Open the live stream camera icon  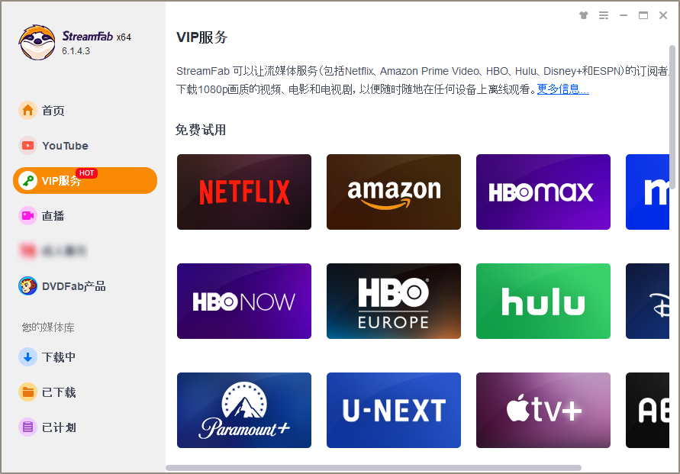tap(27, 215)
